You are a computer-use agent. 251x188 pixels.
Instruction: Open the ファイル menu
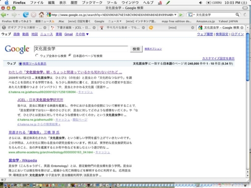tap(37, 3)
